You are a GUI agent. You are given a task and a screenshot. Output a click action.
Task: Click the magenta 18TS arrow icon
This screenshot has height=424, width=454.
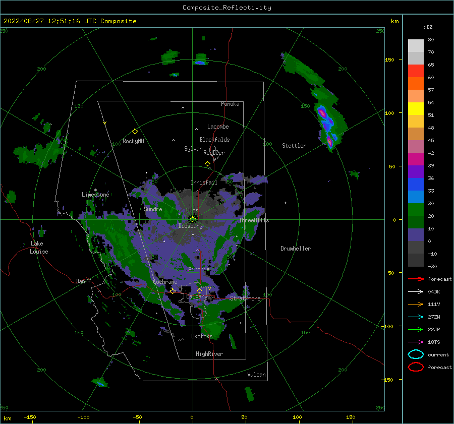[x=416, y=342]
